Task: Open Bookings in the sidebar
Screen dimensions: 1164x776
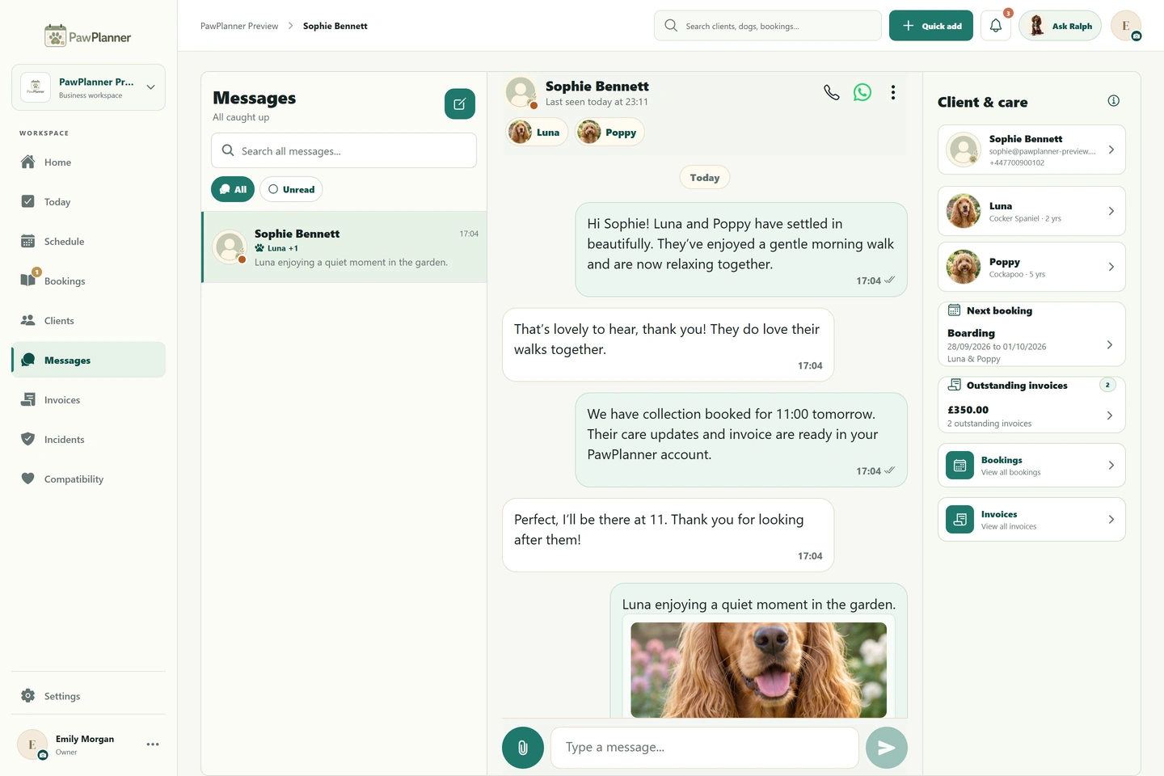Action: pos(88,280)
